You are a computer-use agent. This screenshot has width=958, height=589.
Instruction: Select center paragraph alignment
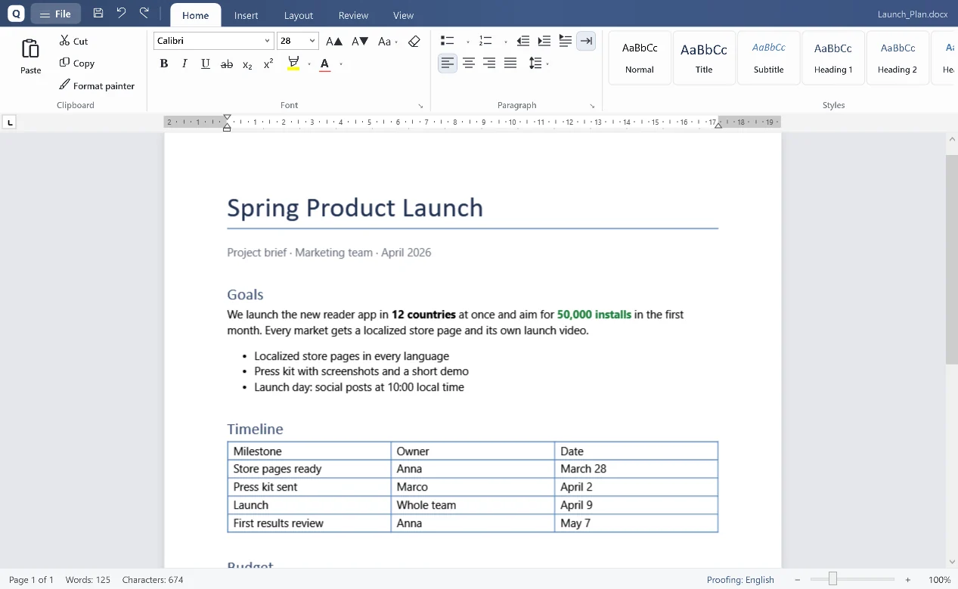tap(469, 64)
